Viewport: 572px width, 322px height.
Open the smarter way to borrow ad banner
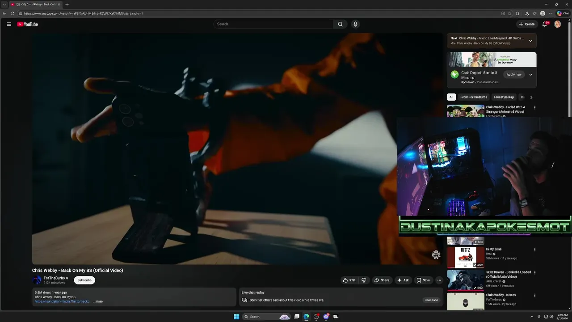tap(492, 59)
